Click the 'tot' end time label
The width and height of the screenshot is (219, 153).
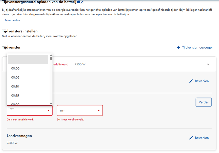point(62,111)
